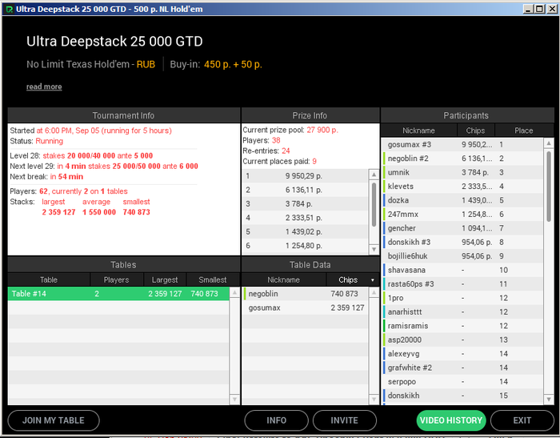Click Participants scroll up arrow
This screenshot has height=438, width=560.
[549, 143]
